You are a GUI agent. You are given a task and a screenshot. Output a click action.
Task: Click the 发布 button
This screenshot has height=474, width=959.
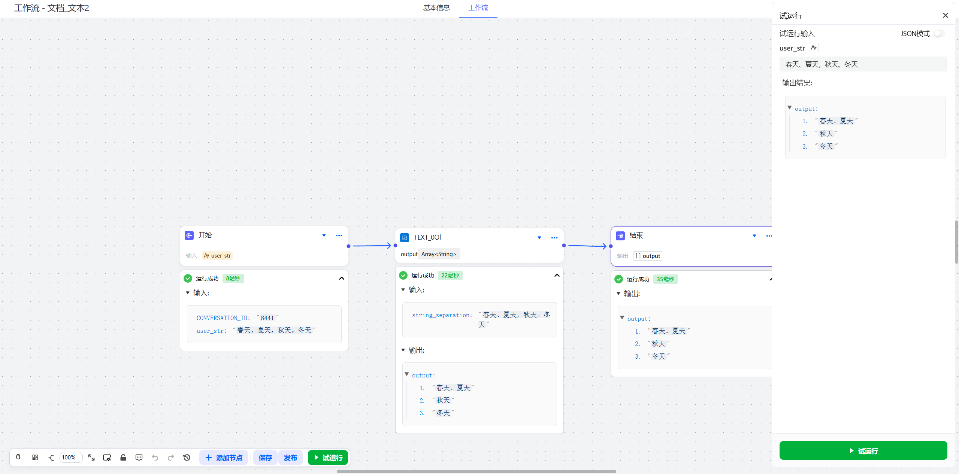point(290,458)
